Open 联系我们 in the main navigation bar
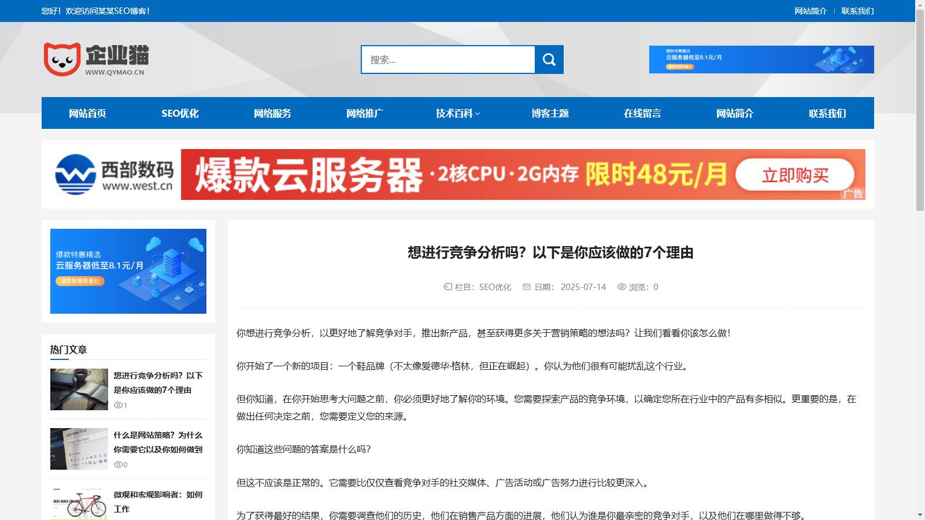925x520 pixels. pos(828,113)
